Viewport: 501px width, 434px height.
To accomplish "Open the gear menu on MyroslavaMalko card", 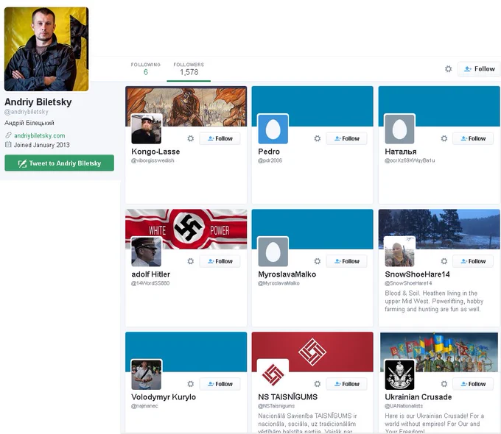I will pos(318,261).
